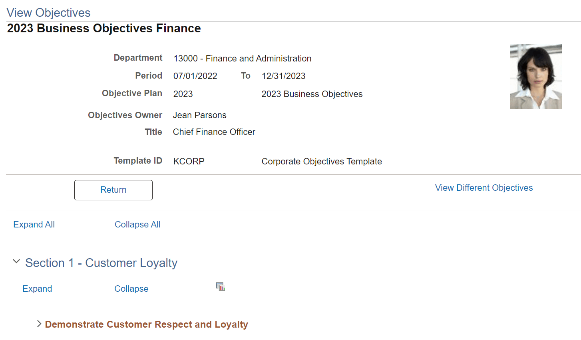
Task: Click Collapse within Section 1
Action: click(131, 289)
